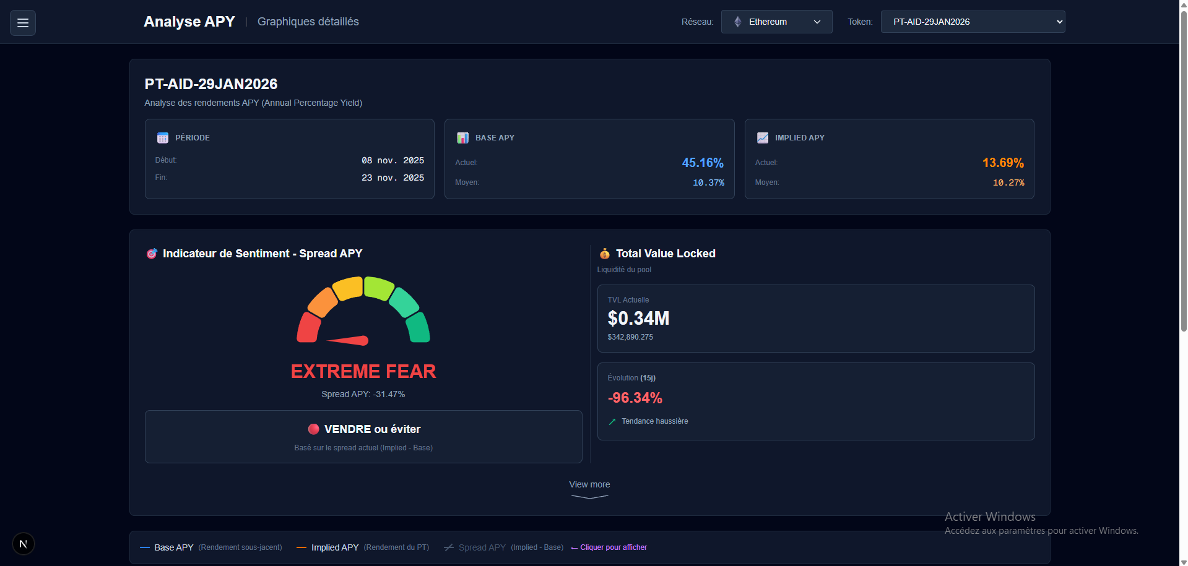Click the calendar icon on the Période card
Screen dimensions: 1188x566
[x=163, y=137]
